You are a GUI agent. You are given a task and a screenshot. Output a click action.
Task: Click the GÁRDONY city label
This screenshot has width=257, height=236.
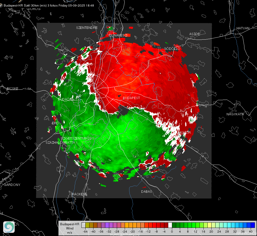coord(12,185)
